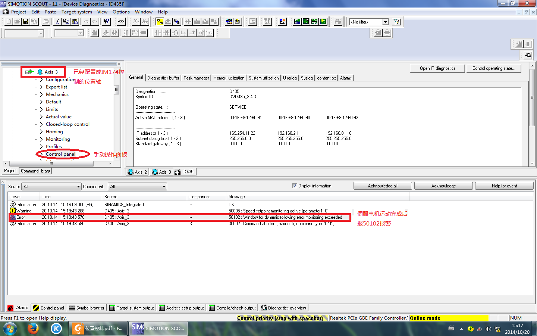Select the Control panel tree item

(x=60, y=154)
